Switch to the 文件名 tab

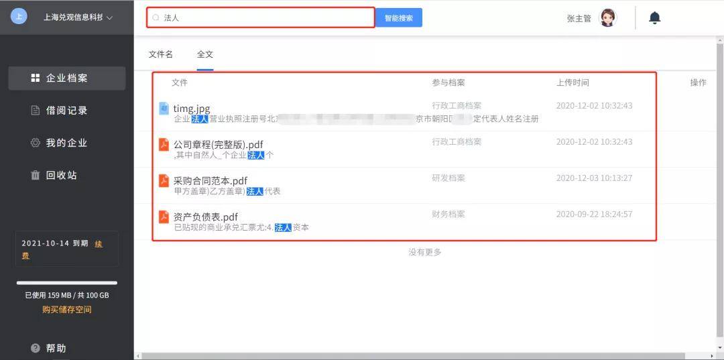(161, 54)
